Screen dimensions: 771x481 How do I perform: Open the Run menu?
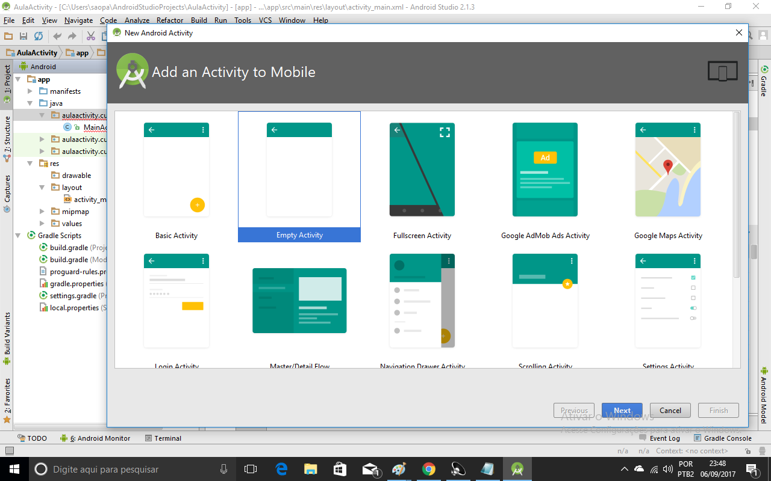(x=220, y=20)
